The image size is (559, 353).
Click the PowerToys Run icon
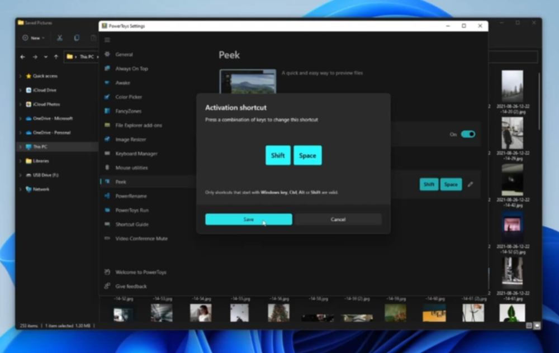click(107, 210)
